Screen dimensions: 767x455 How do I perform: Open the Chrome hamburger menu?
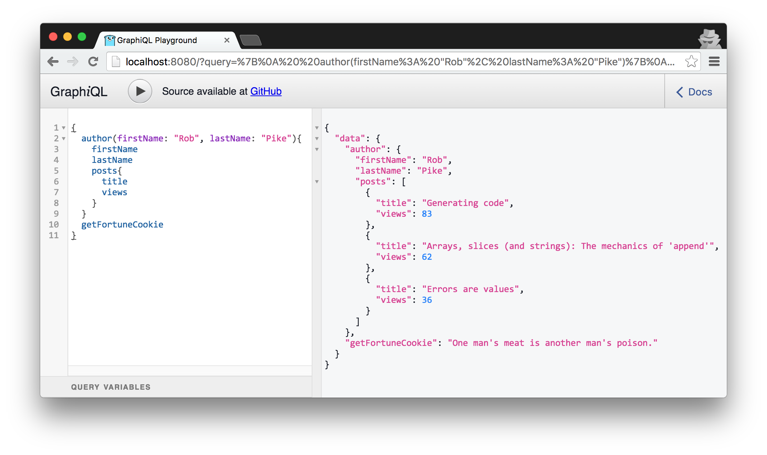(x=714, y=62)
